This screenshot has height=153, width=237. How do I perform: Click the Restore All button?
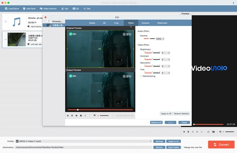(156, 122)
